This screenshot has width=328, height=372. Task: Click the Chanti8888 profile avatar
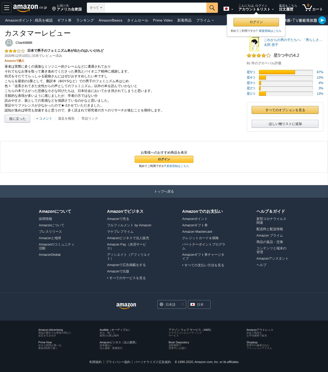[9, 43]
